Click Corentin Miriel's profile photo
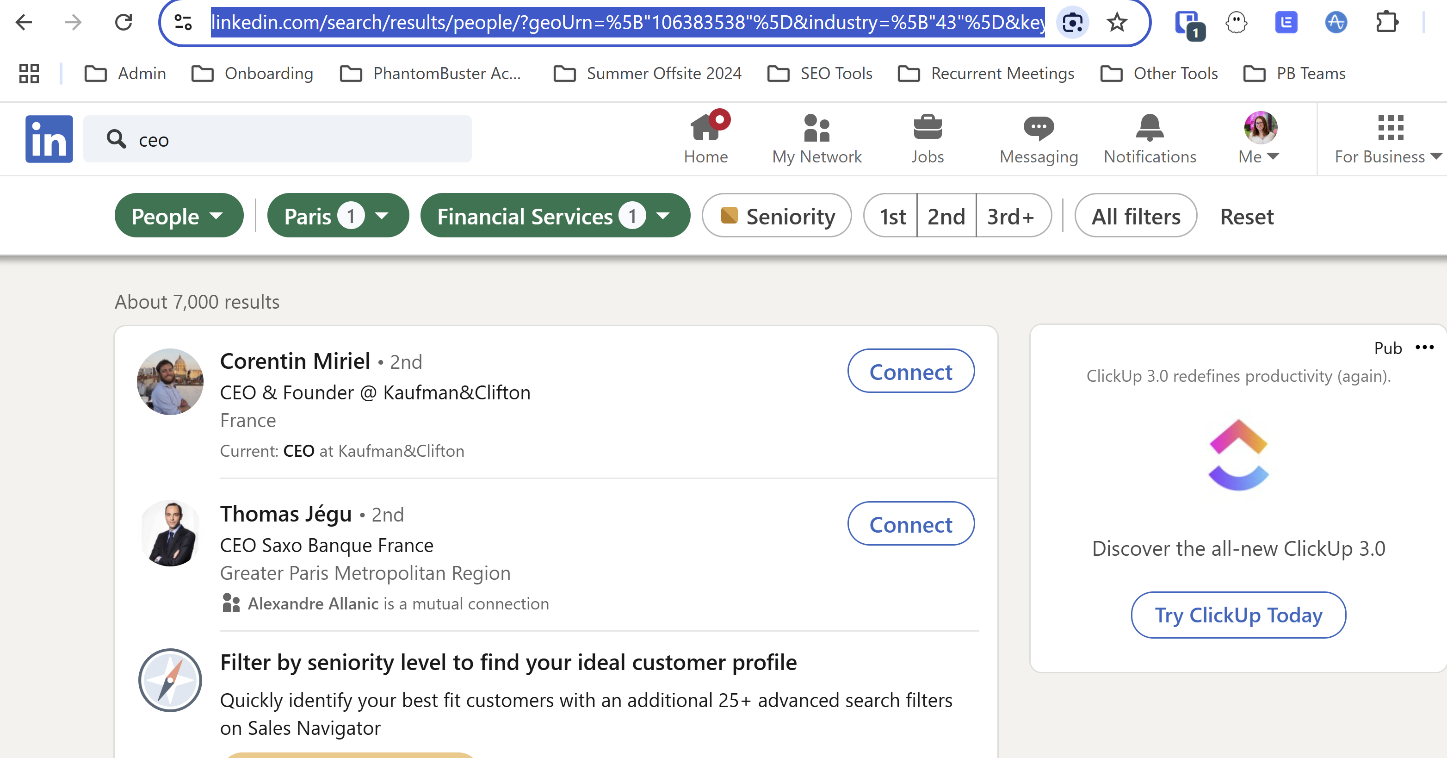Viewport: 1447px width, 758px height. point(170,382)
